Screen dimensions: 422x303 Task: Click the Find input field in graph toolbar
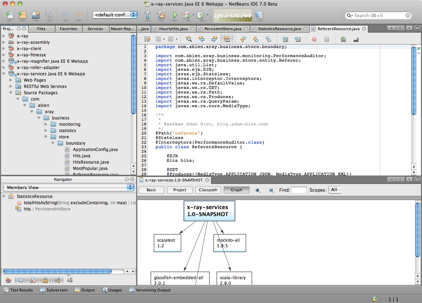tap(299, 190)
